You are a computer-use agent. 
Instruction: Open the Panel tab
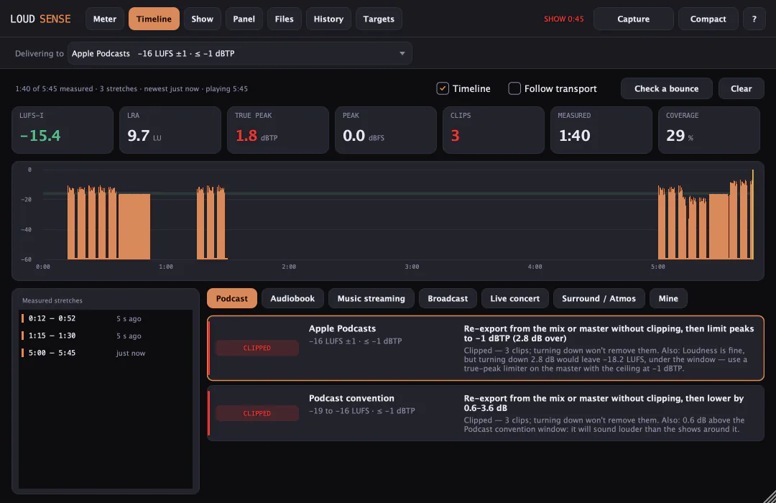[x=244, y=19]
